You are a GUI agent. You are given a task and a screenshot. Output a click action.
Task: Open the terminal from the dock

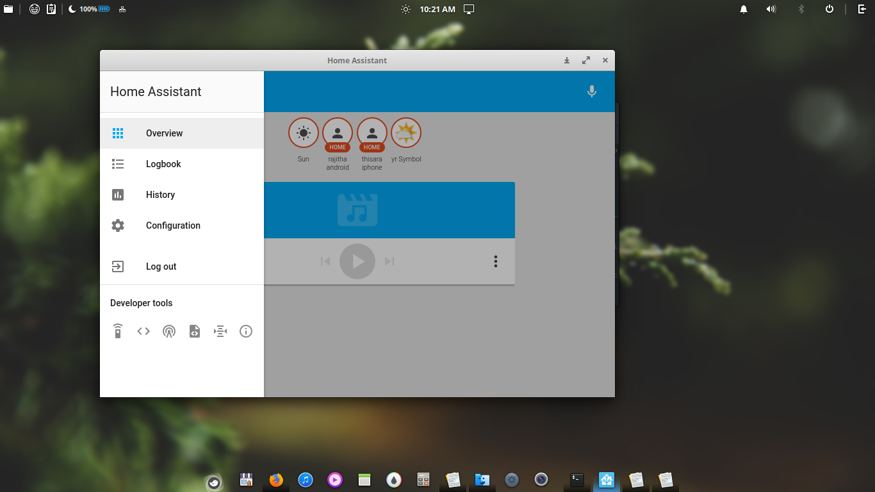[577, 479]
